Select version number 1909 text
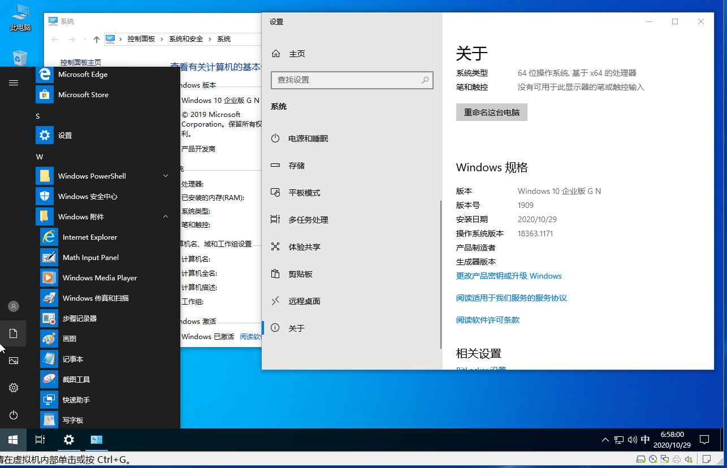The height and width of the screenshot is (468, 727). [526, 206]
